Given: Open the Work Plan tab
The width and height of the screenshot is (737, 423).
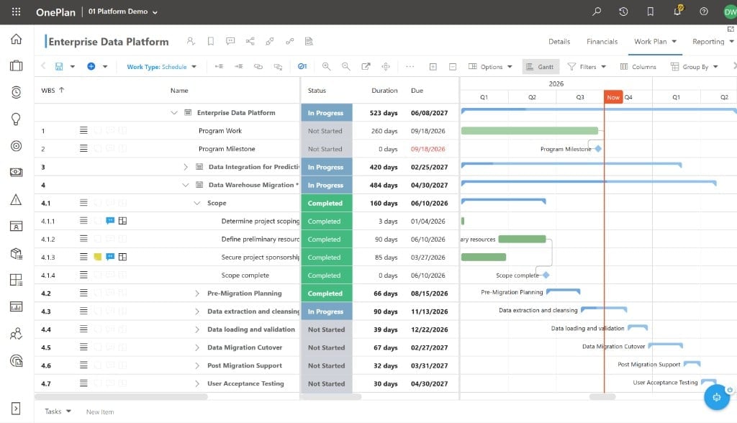Looking at the screenshot, I should click(655, 41).
